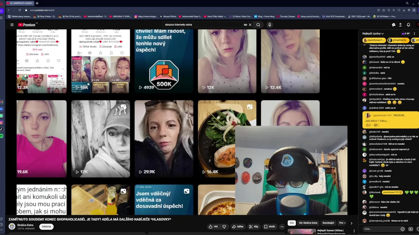Select 'Od: Strážce Extra' chip
Screen dimensions: 419x235
308,223
